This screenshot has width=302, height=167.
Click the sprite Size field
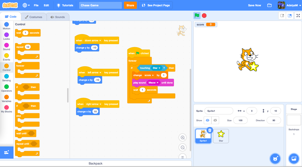(x=240, y=120)
